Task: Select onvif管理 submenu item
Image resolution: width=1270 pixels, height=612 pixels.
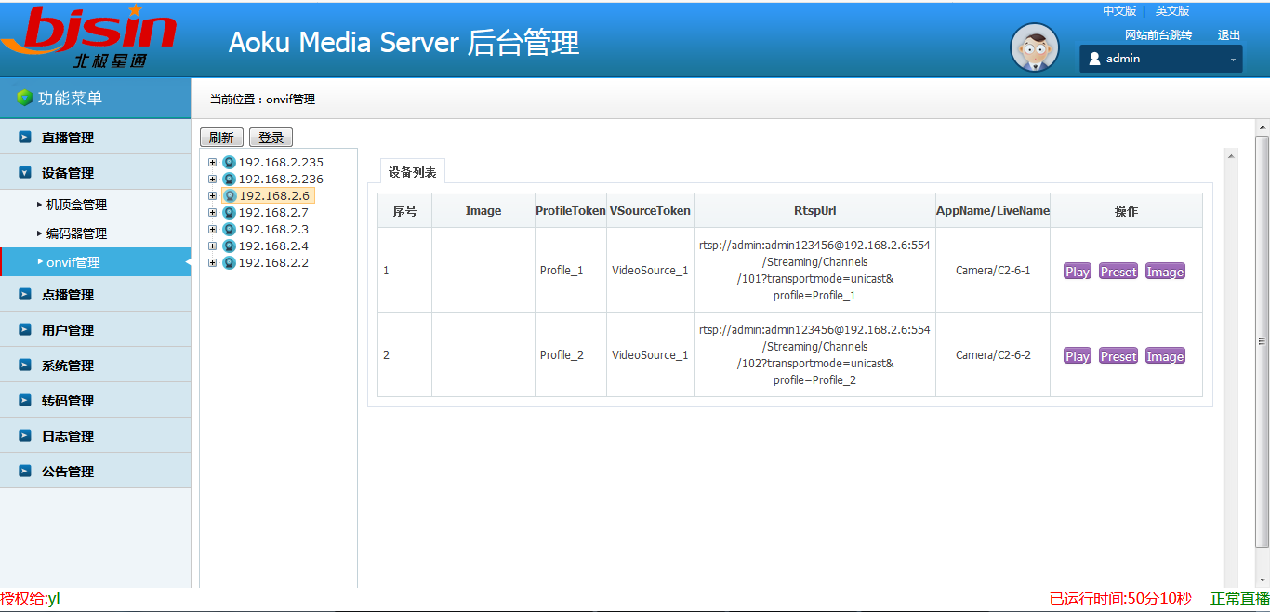Action: (95, 262)
